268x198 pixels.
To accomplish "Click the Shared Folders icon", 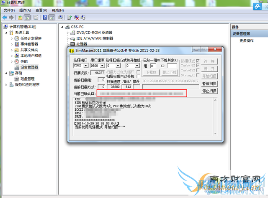I will pos(17,50).
